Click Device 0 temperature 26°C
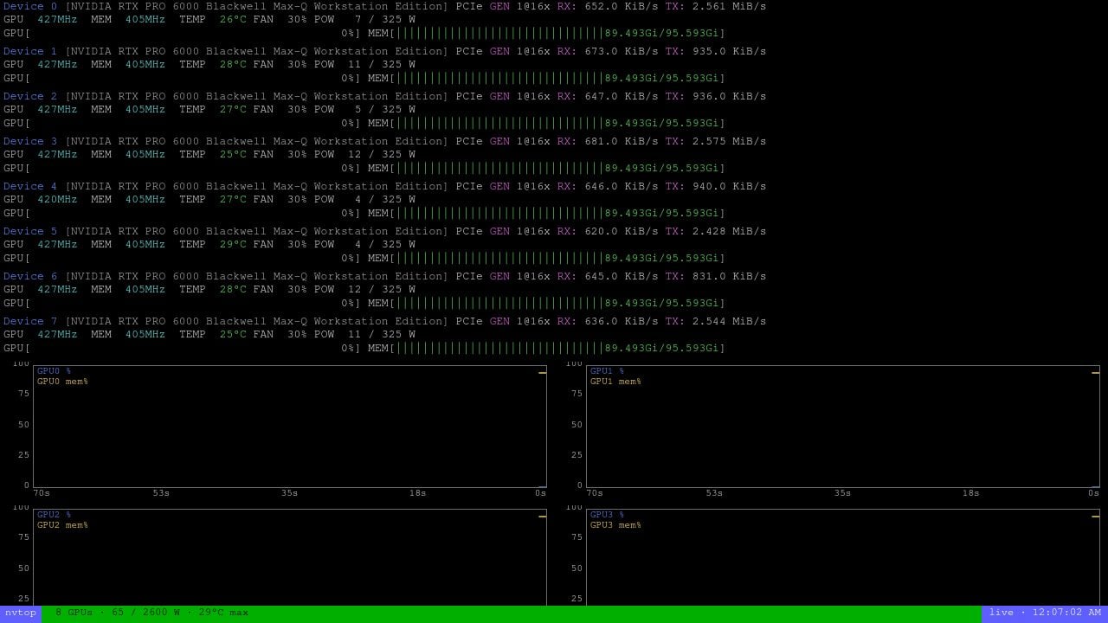Viewport: 1108px width, 623px height. pyautogui.click(x=233, y=19)
